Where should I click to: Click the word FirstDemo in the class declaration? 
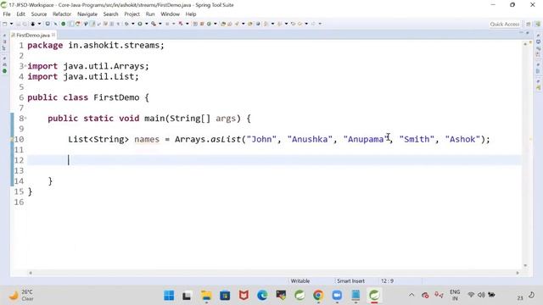point(116,97)
